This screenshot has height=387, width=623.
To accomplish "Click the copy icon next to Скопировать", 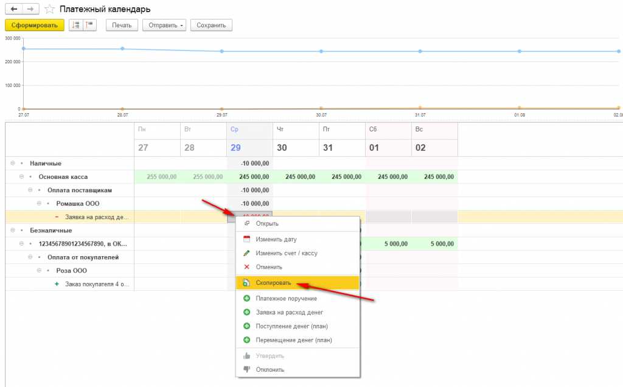I will [246, 283].
